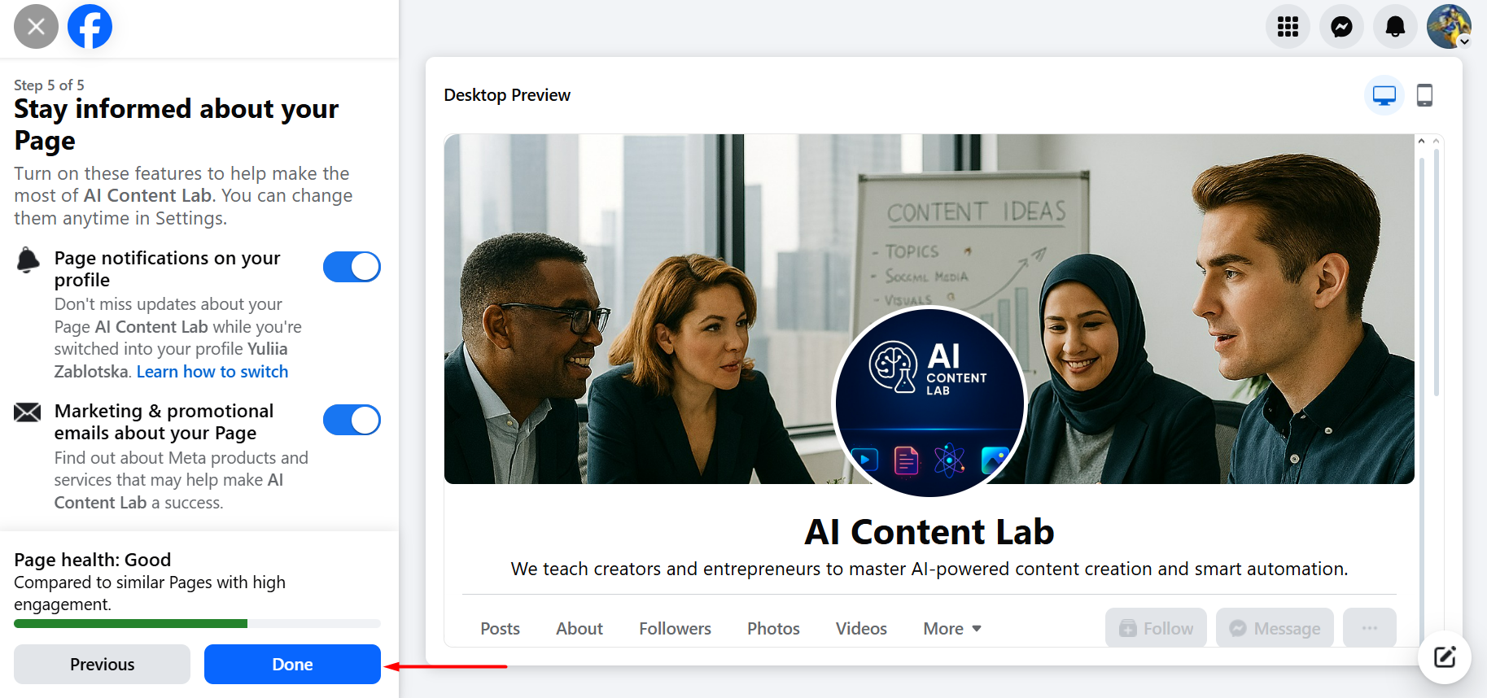This screenshot has height=698, width=1487.
Task: Click the three-dots more actions button
Action: 1369,628
